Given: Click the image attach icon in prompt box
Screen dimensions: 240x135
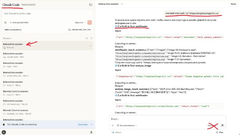Looking at the screenshot, I should coord(5,22).
